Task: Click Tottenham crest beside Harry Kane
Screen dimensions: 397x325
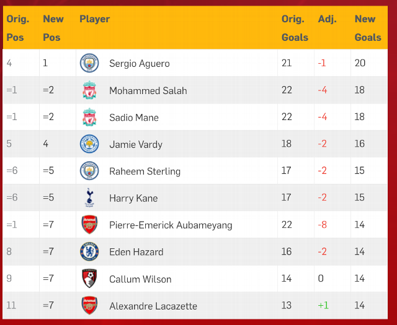Action: coord(89,197)
